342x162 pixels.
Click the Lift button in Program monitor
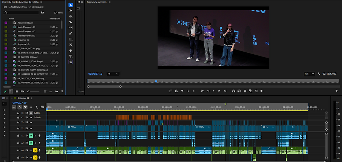[x=233, y=91]
